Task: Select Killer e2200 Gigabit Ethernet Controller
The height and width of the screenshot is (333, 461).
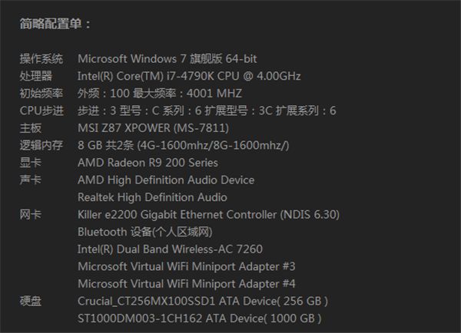Action: [x=208, y=214]
